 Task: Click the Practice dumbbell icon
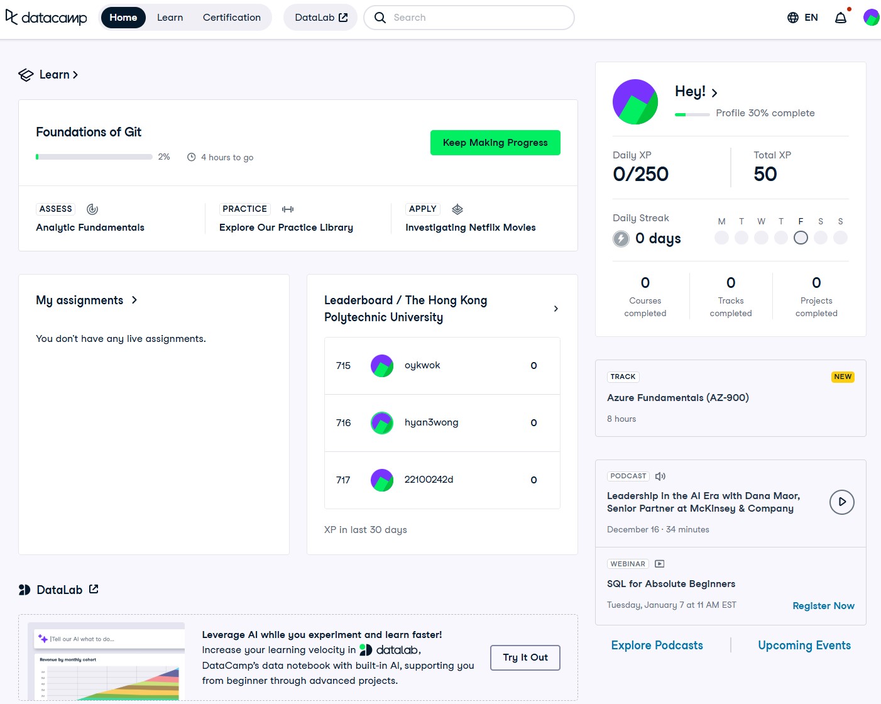[288, 209]
